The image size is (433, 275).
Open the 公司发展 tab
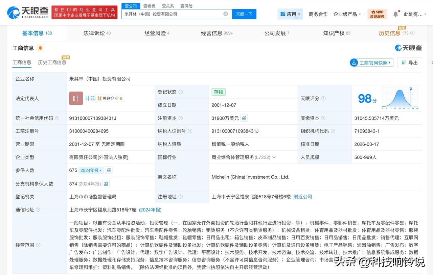point(277,33)
